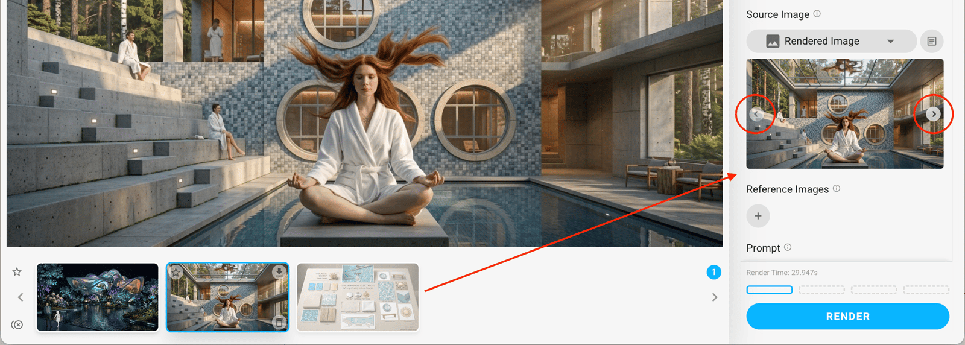The image size is (965, 345).
Task: Open info tooltip next to Source Image
Action: [817, 14]
